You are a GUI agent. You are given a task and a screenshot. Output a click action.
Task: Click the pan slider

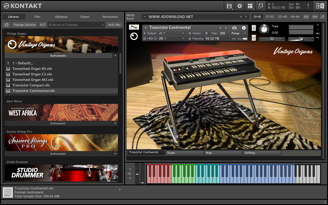pyautogui.click(x=272, y=39)
